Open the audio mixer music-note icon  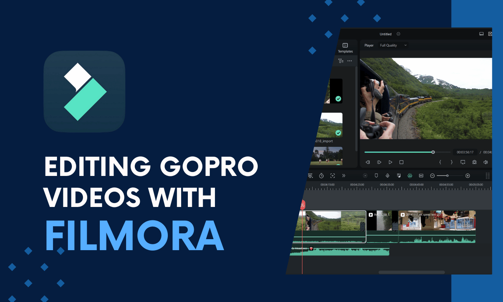398,176
